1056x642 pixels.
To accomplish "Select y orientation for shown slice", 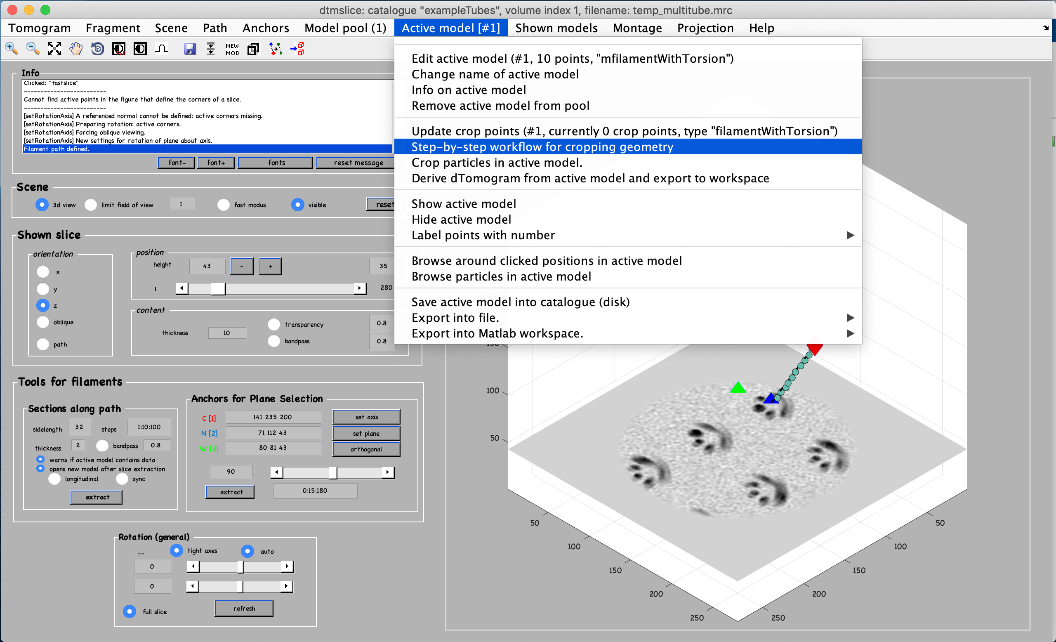I will click(x=42, y=289).
